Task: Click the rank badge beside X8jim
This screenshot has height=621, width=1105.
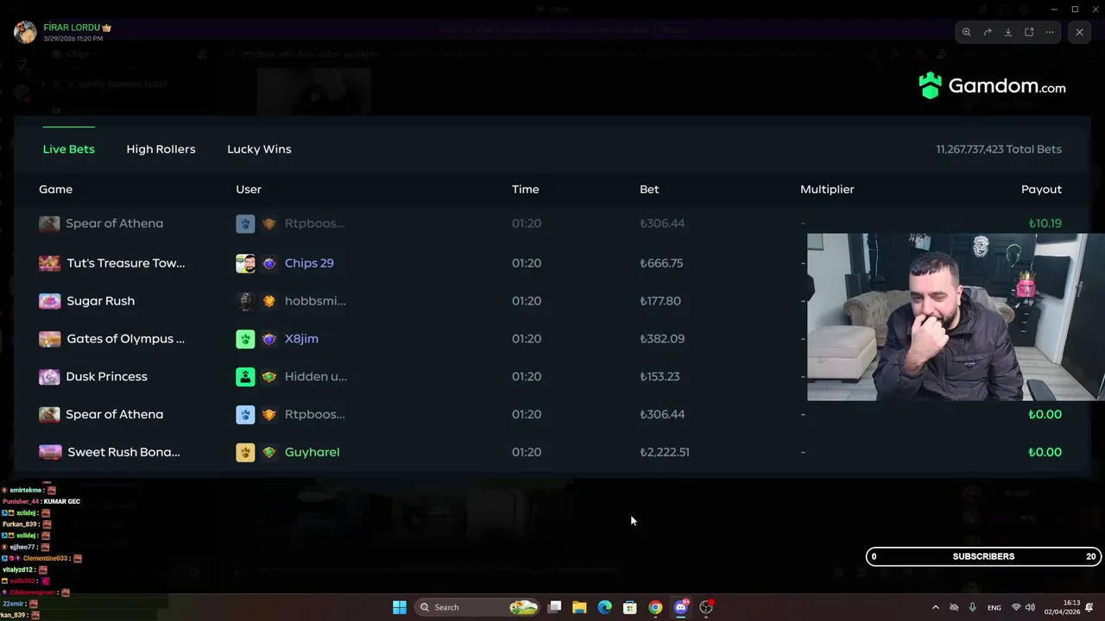Action: click(x=269, y=339)
